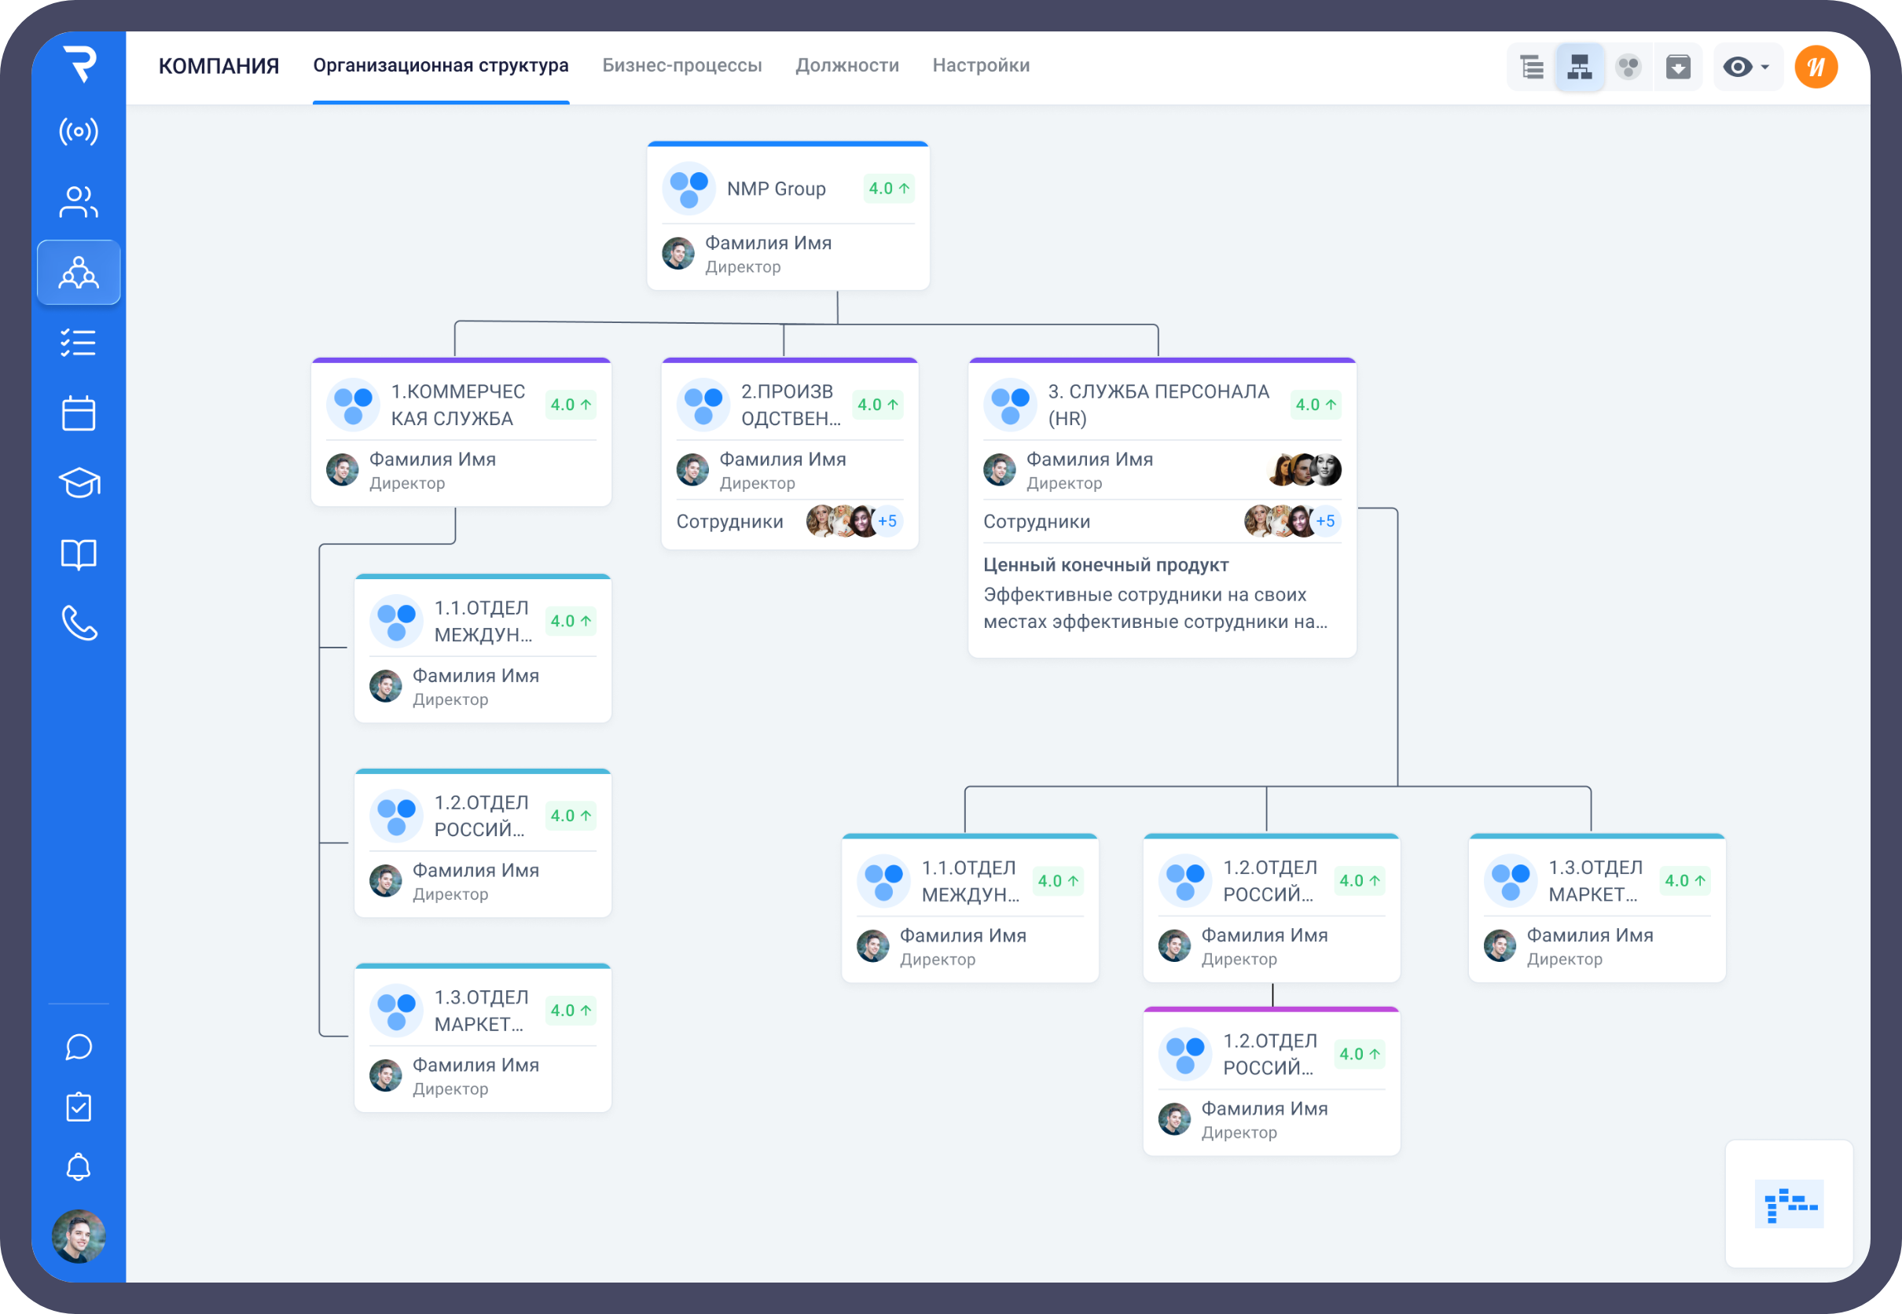Viewport: 1902px width, 1314px height.
Task: Click Ценный конечный продукт heading
Action: point(1106,565)
